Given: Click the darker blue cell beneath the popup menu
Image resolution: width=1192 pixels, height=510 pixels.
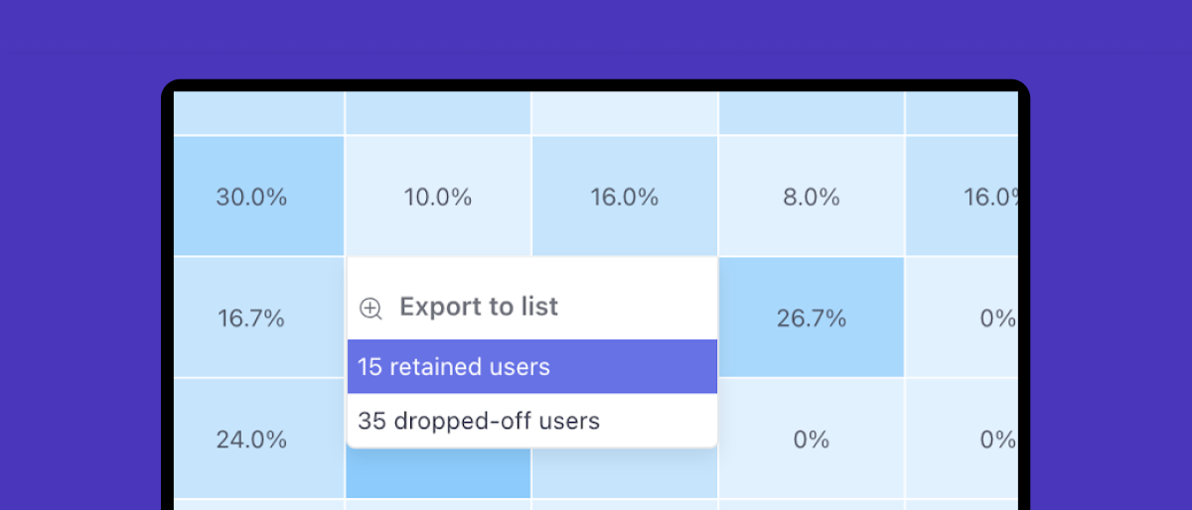Looking at the screenshot, I should 437,473.
